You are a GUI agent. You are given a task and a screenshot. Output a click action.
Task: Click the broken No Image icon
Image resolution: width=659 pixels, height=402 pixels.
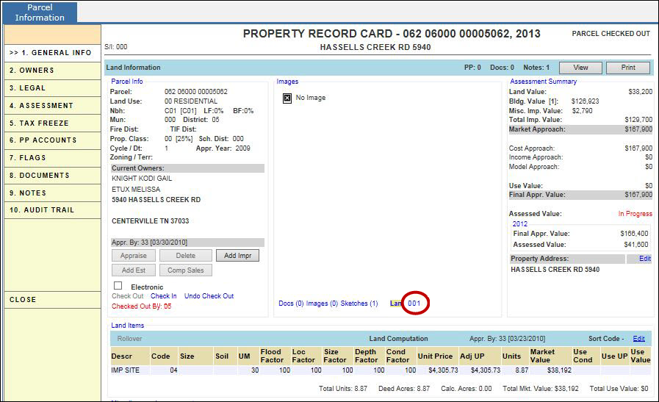point(287,98)
